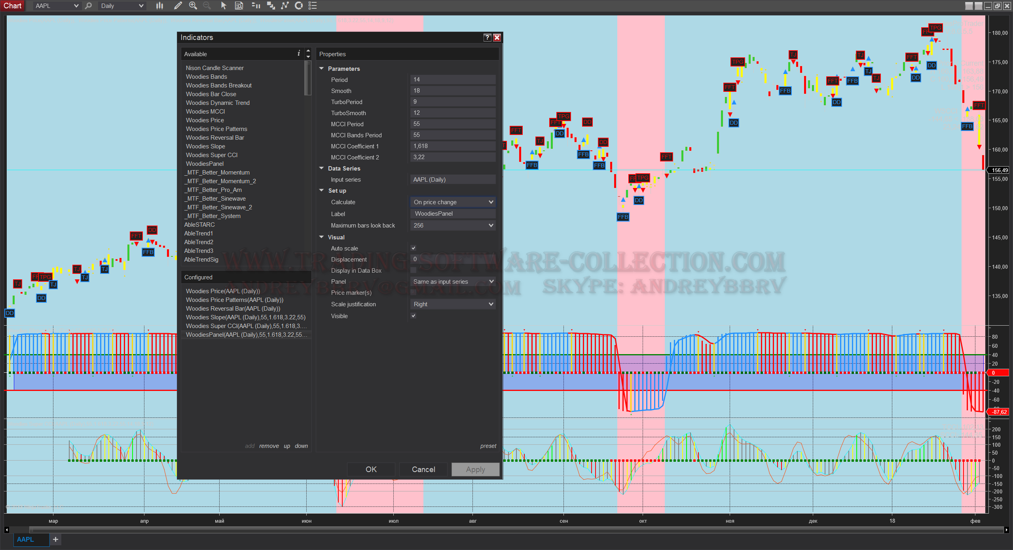Screen dimensions: 1013x550
Task: Enable Display in Data Box checkbox
Action: [x=414, y=270]
